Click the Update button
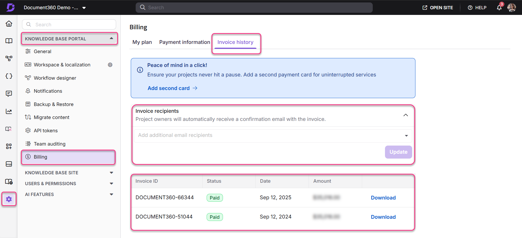The height and width of the screenshot is (238, 522). 398,152
